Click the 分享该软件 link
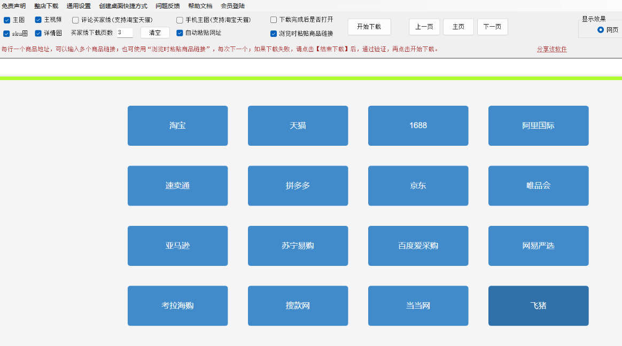 pyautogui.click(x=551, y=49)
